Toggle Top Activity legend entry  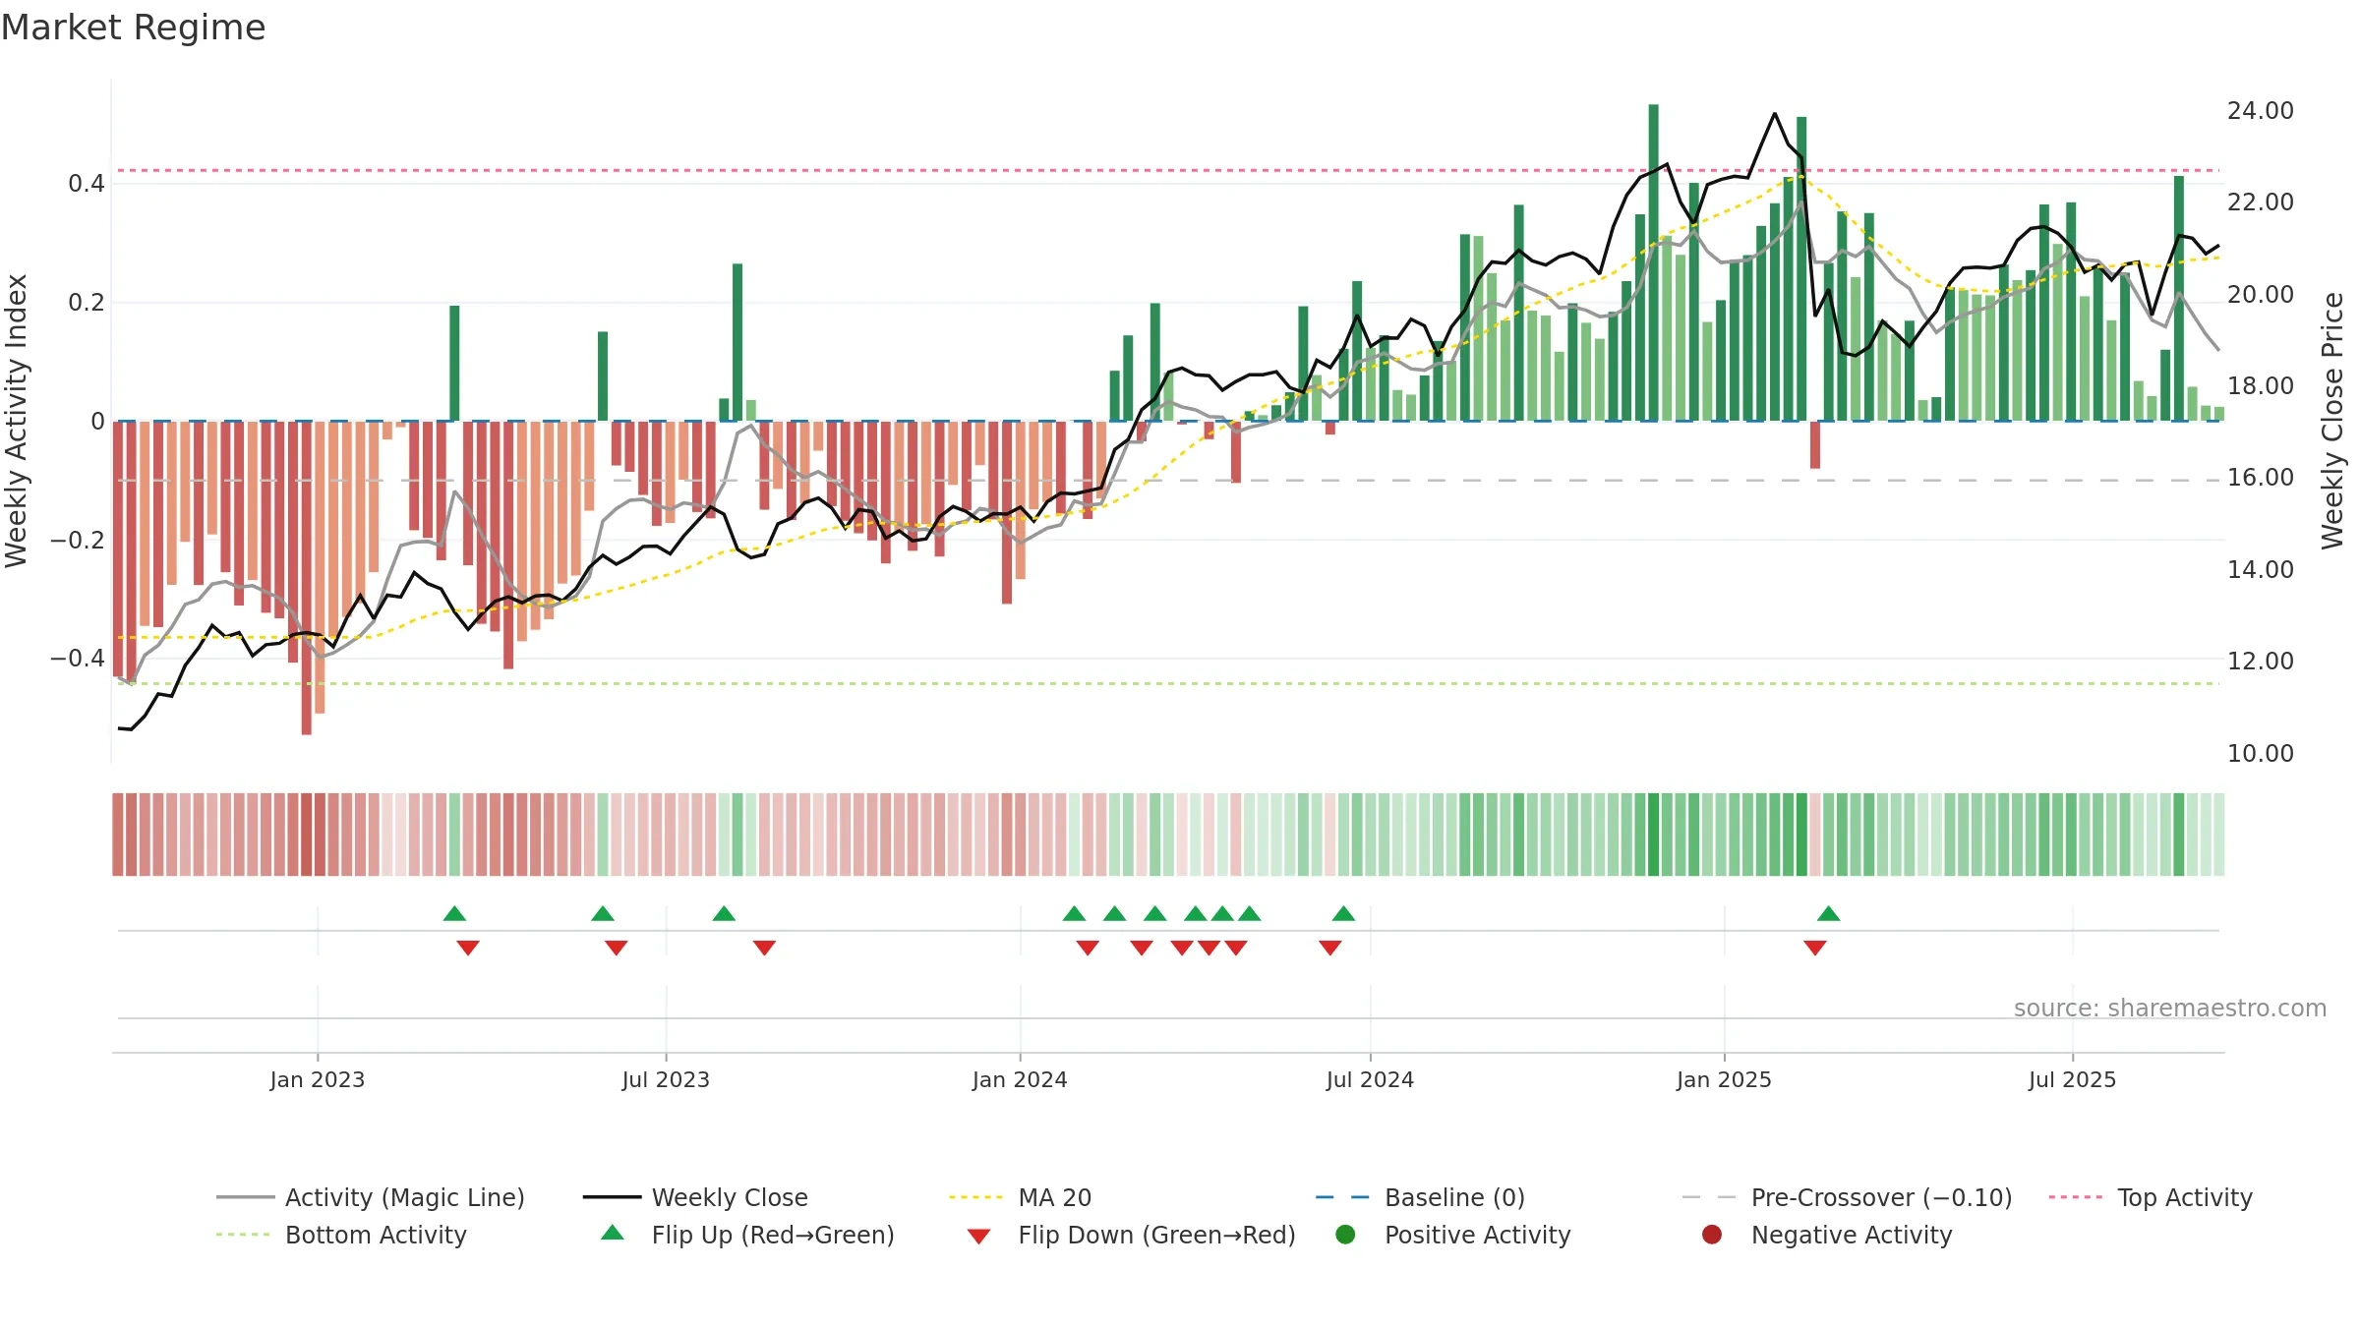point(2151,1197)
